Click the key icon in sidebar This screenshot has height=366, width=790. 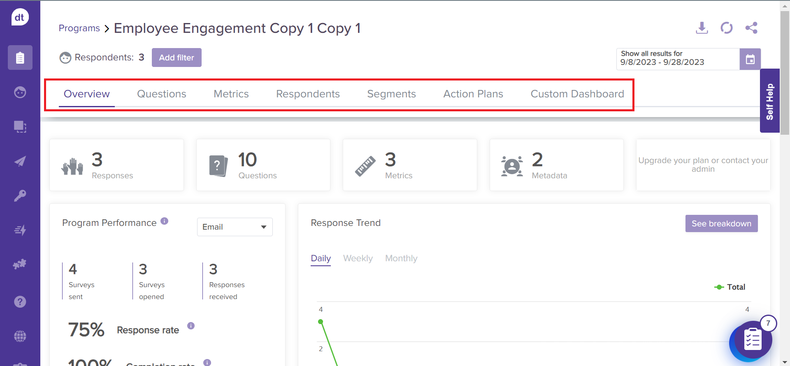click(x=20, y=196)
